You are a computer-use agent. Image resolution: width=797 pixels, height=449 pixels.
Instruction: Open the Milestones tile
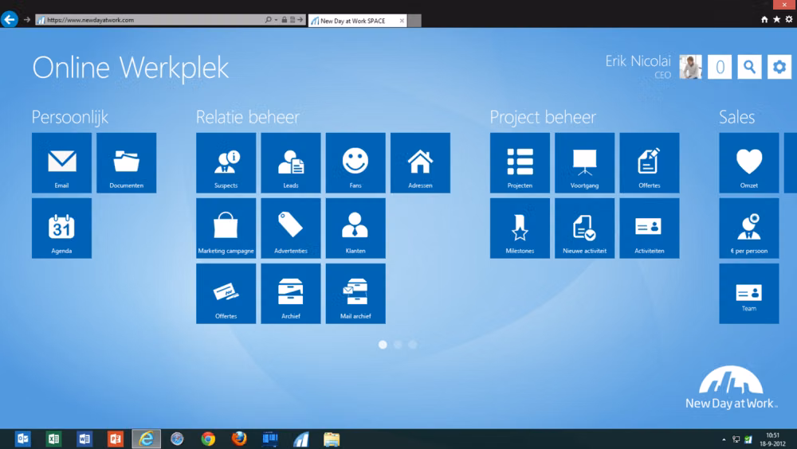tap(520, 228)
